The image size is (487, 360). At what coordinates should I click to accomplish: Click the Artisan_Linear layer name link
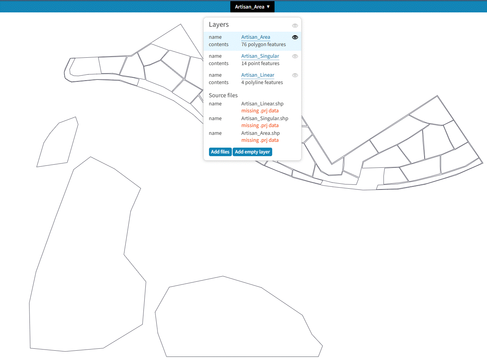(x=257, y=75)
